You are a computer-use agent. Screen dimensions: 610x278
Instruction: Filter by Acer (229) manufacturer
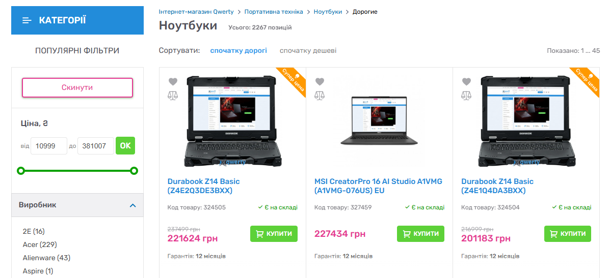point(40,244)
